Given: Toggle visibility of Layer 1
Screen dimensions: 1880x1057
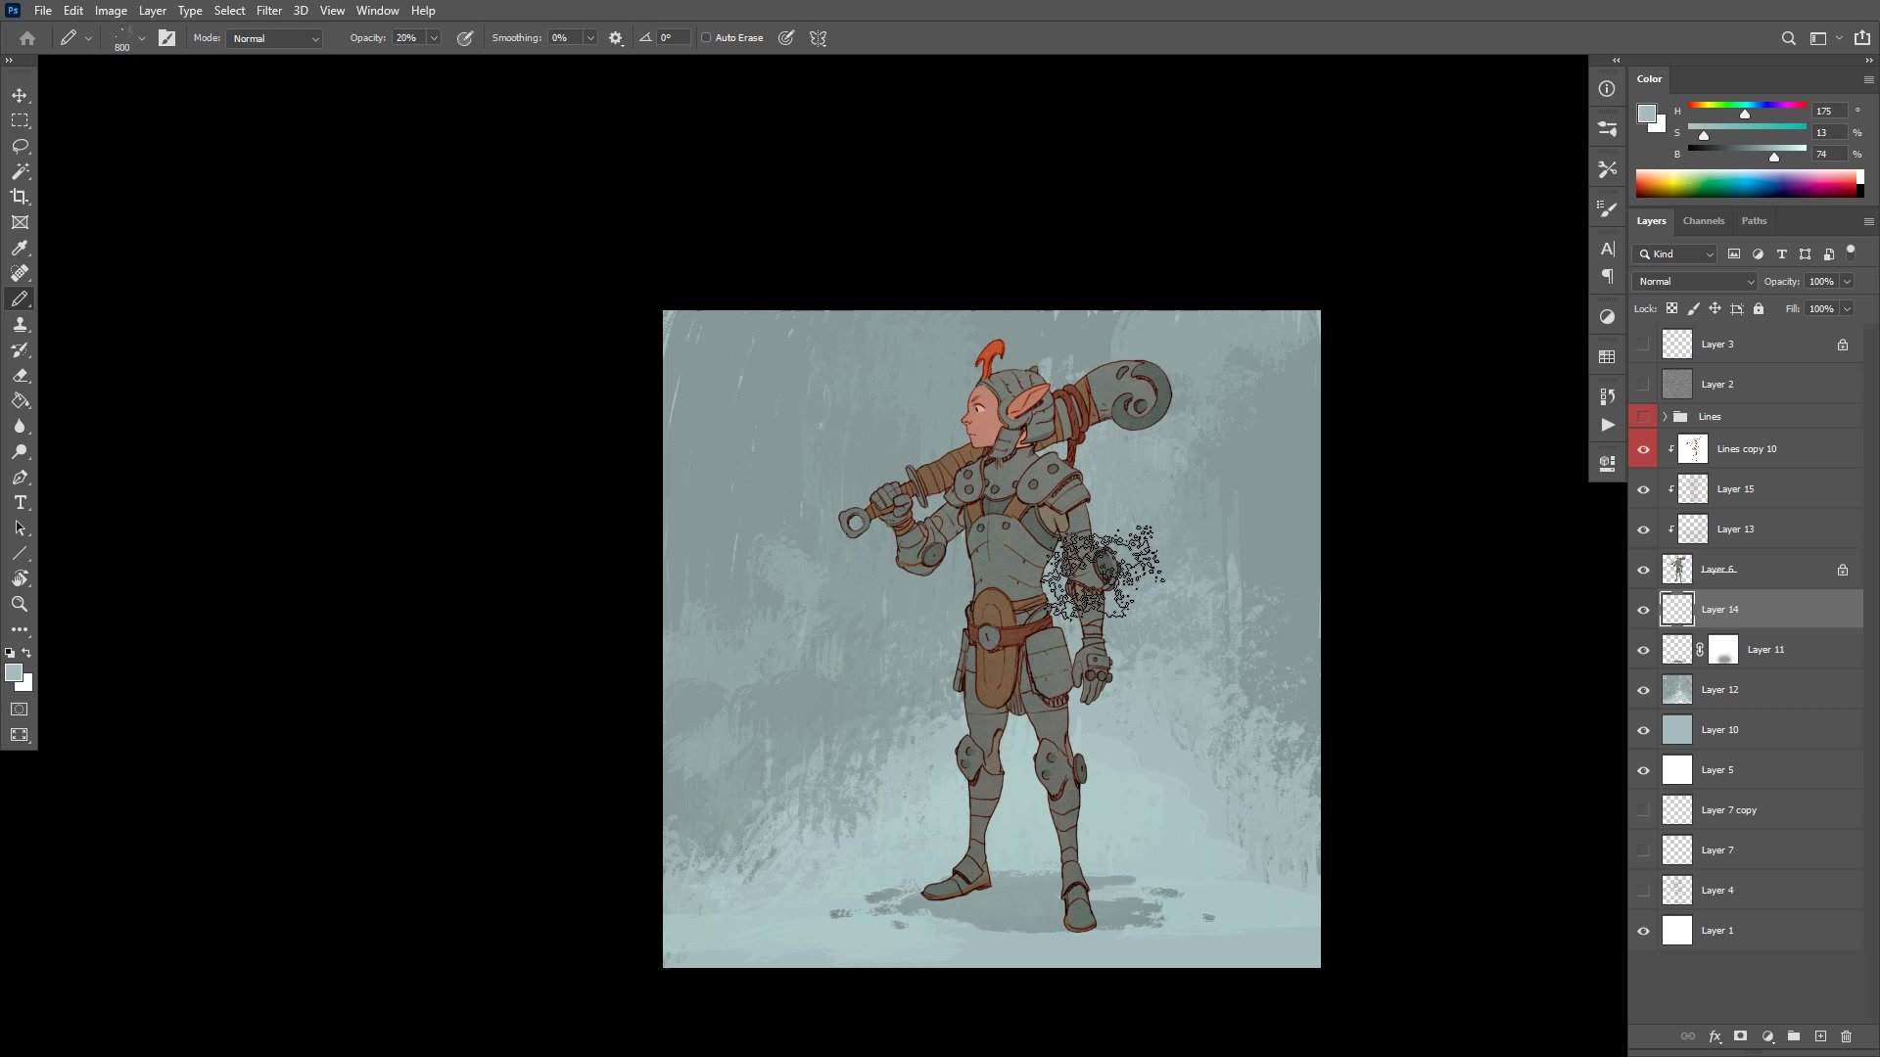Looking at the screenshot, I should 1643,931.
